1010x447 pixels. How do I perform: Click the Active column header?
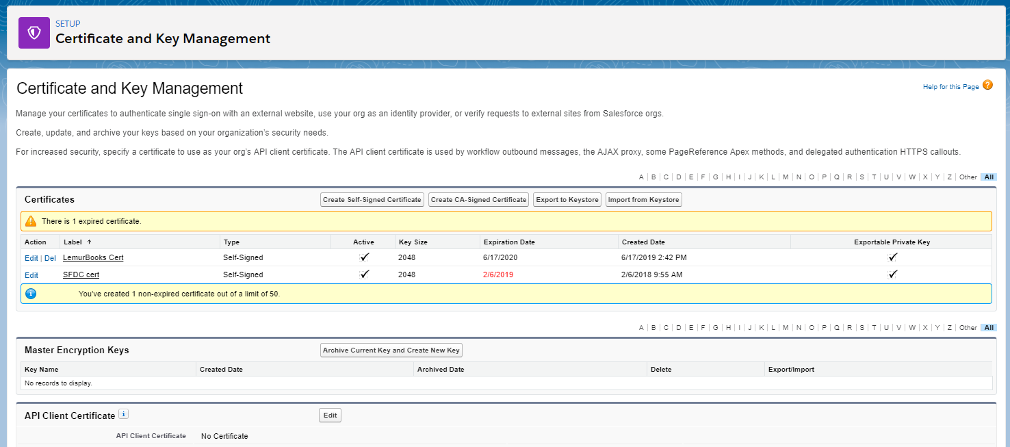click(x=364, y=242)
